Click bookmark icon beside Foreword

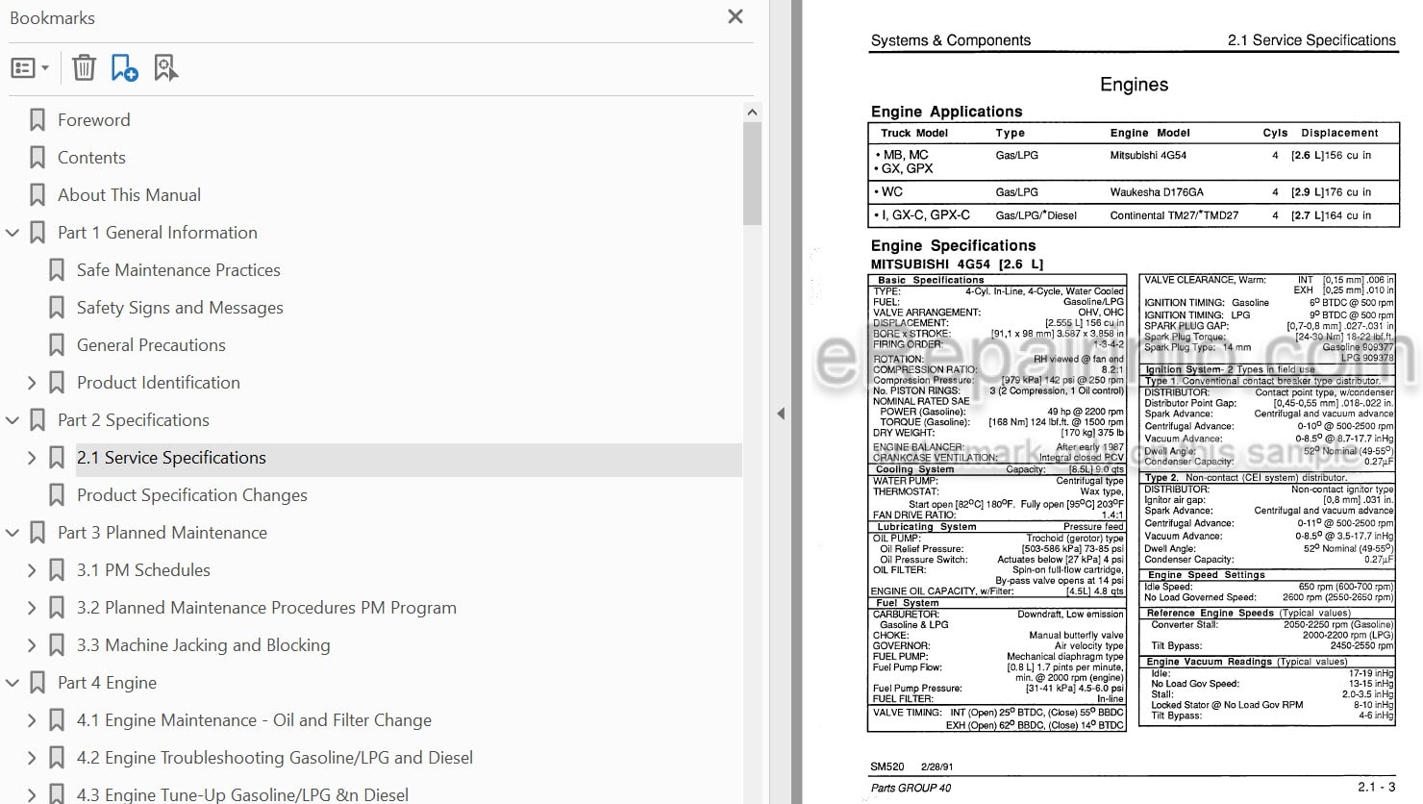click(x=37, y=120)
